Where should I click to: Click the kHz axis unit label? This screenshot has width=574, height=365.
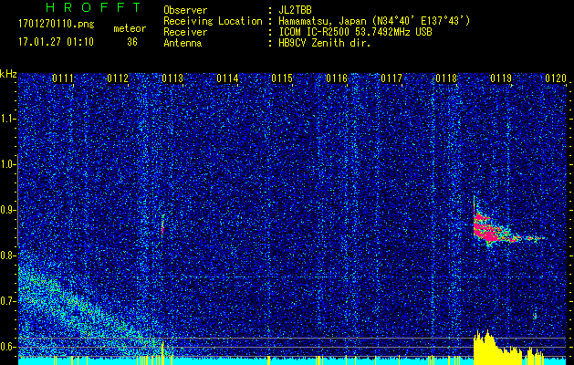(8, 73)
